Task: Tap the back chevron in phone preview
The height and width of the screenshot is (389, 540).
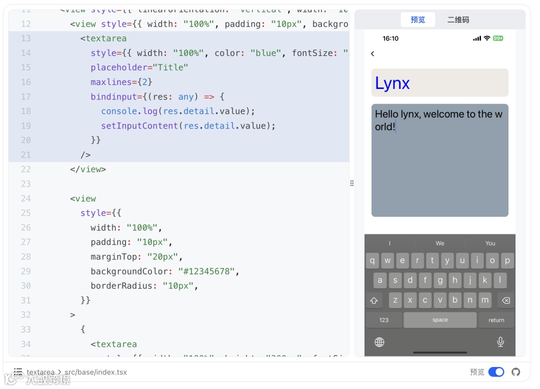Action: click(x=372, y=53)
